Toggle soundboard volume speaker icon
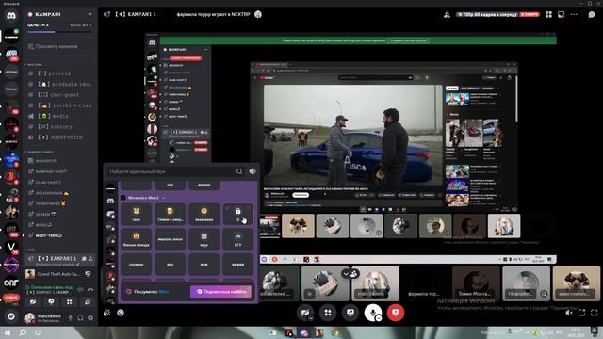The image size is (603, 339). click(x=253, y=171)
